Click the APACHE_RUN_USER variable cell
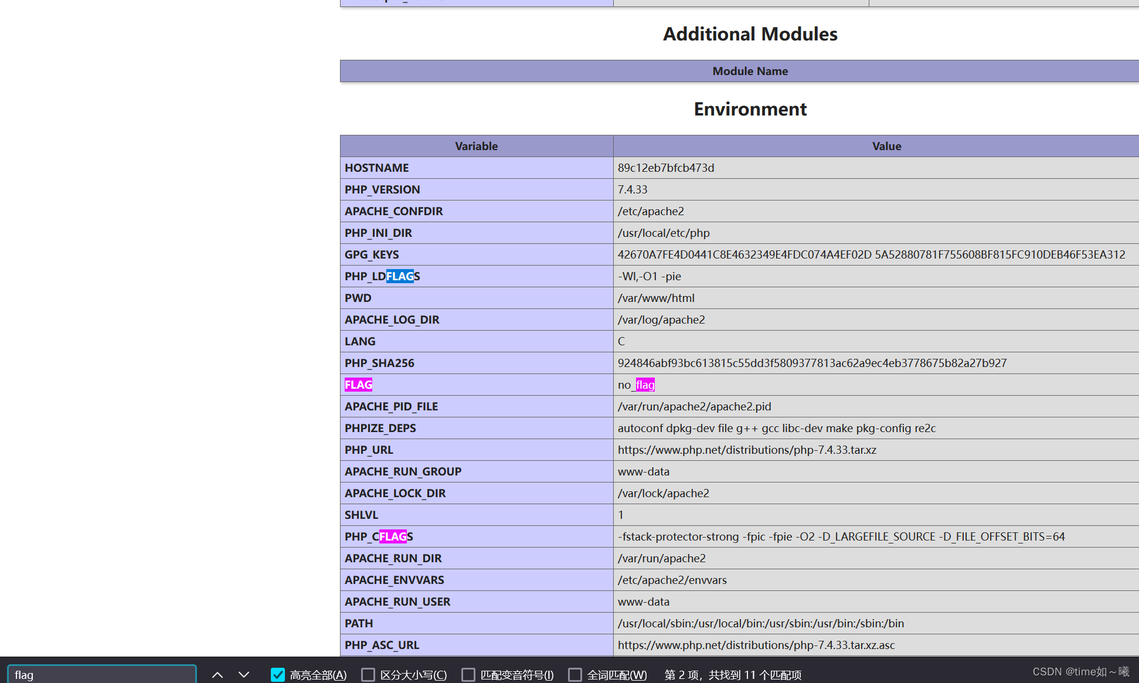Screen dimensions: 1139x683 pos(477,602)
